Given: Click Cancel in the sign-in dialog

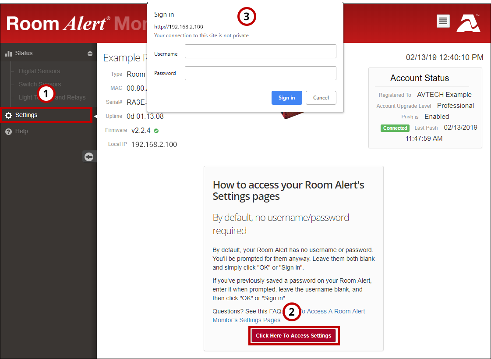Looking at the screenshot, I should (321, 97).
